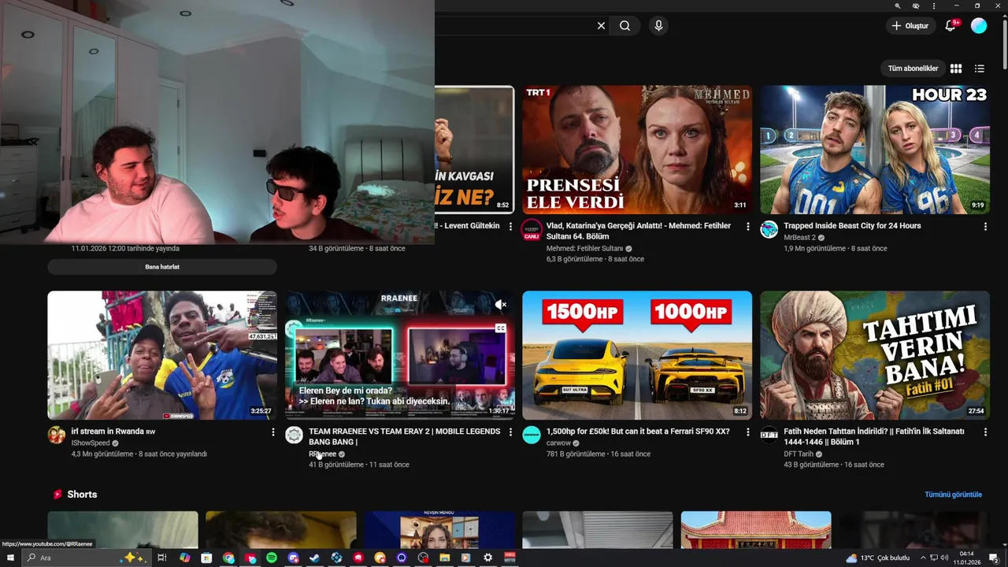
Task: Open options menu for TEAM RRAENEE VS TEAM ERAY video
Action: click(x=510, y=432)
